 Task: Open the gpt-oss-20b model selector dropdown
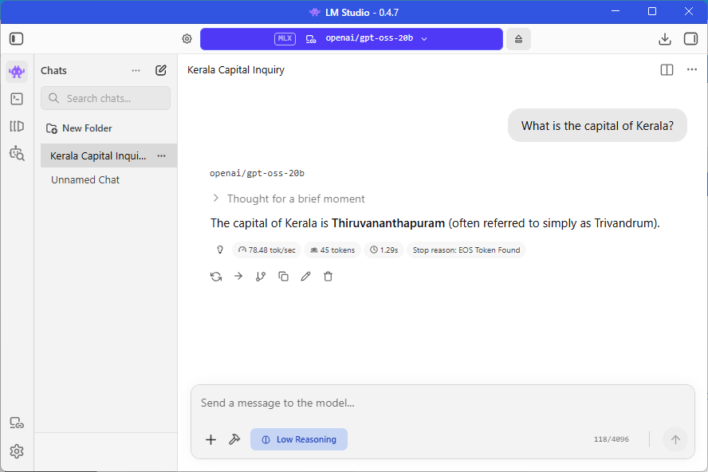352,39
